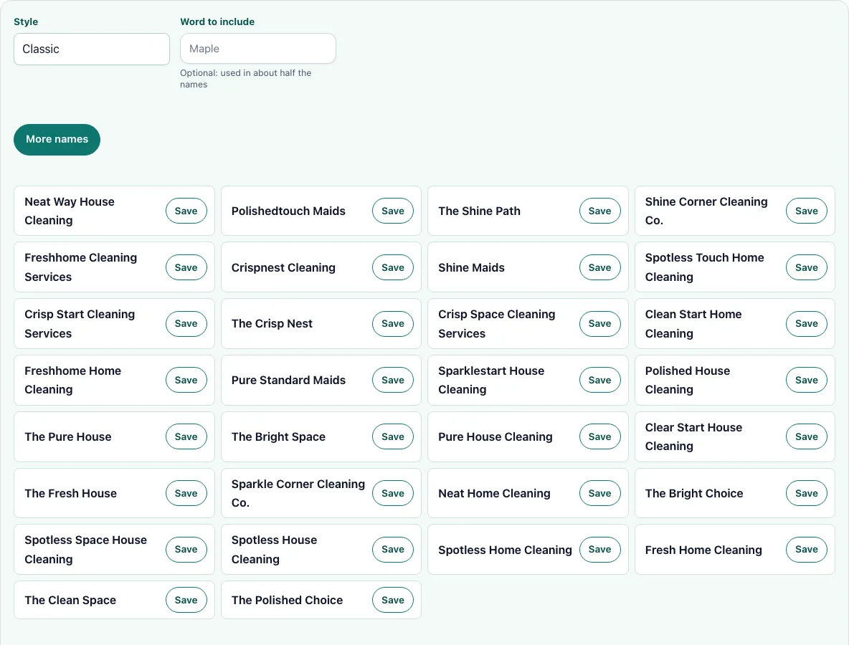The height and width of the screenshot is (645, 849).
Task: Save Clear Start House Cleaning
Action: [807, 436]
